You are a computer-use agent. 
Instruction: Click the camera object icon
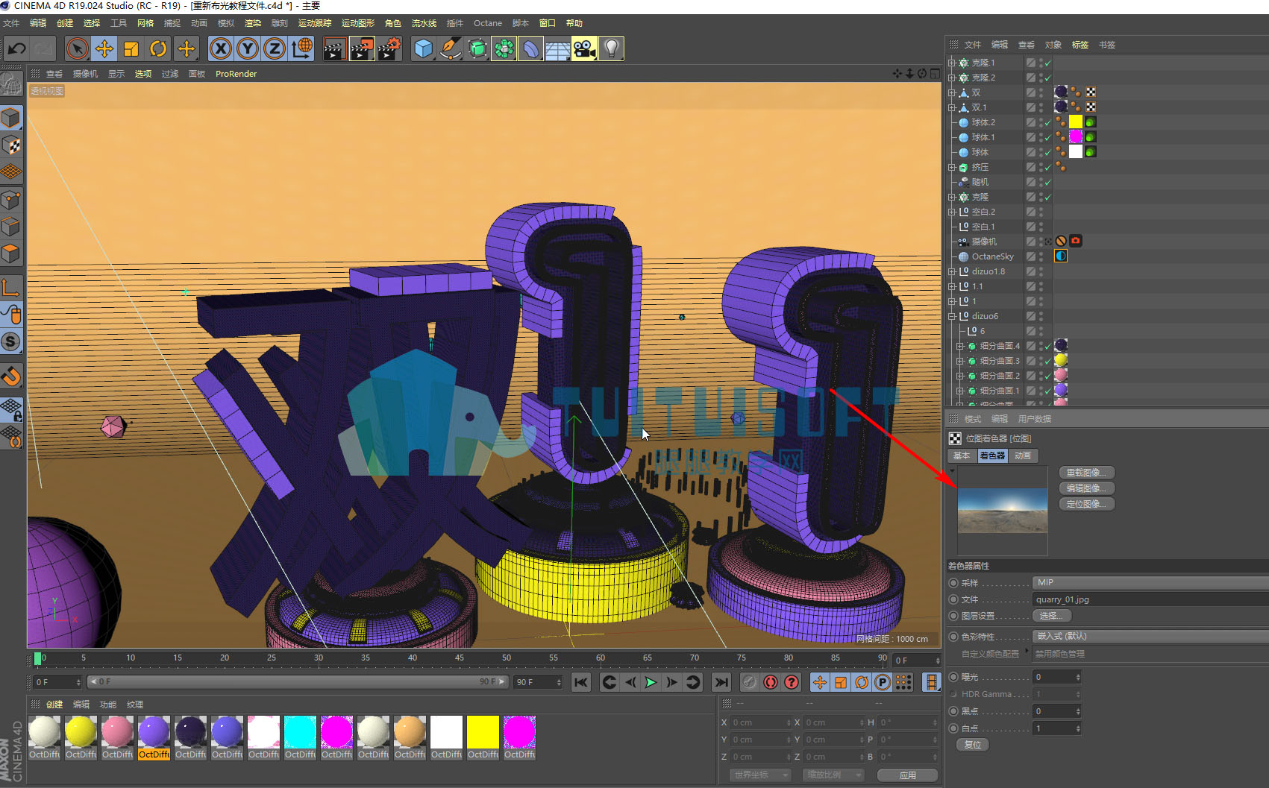click(584, 49)
